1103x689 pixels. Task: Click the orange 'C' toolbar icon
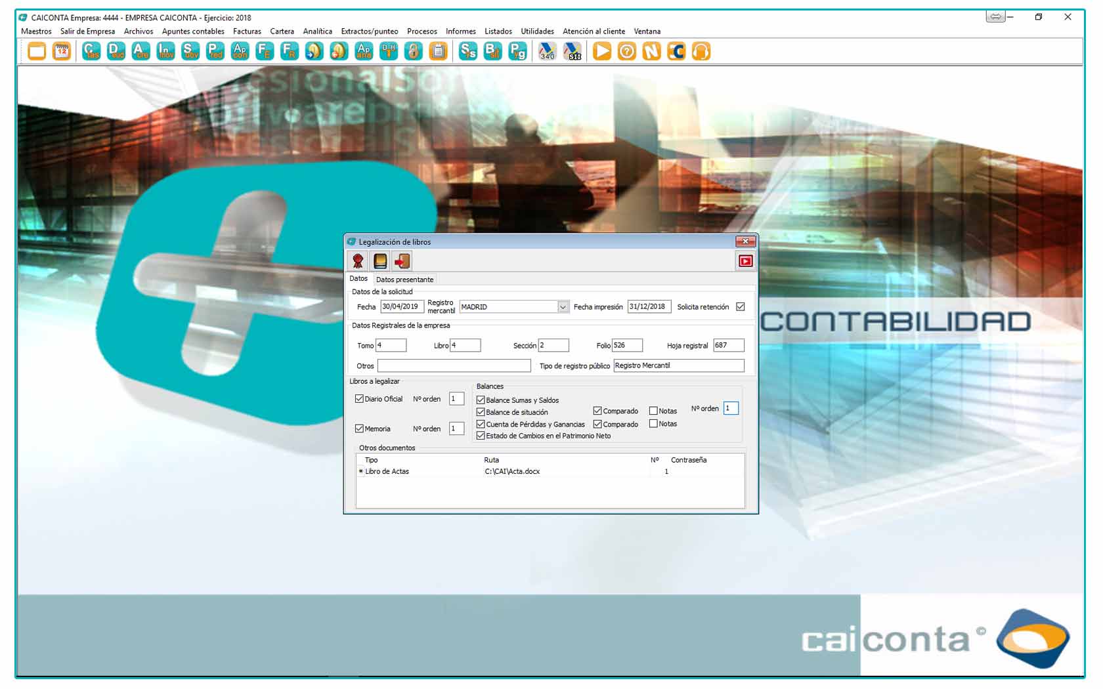coord(676,51)
